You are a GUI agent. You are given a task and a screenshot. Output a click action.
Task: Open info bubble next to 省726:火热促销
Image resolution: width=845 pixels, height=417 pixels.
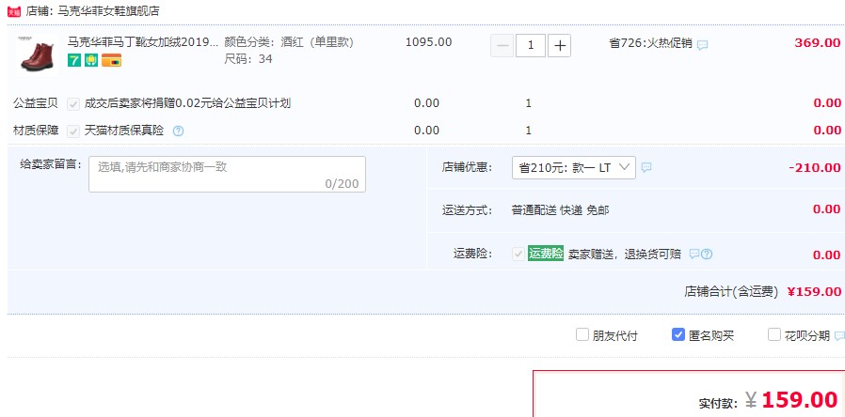click(x=702, y=45)
